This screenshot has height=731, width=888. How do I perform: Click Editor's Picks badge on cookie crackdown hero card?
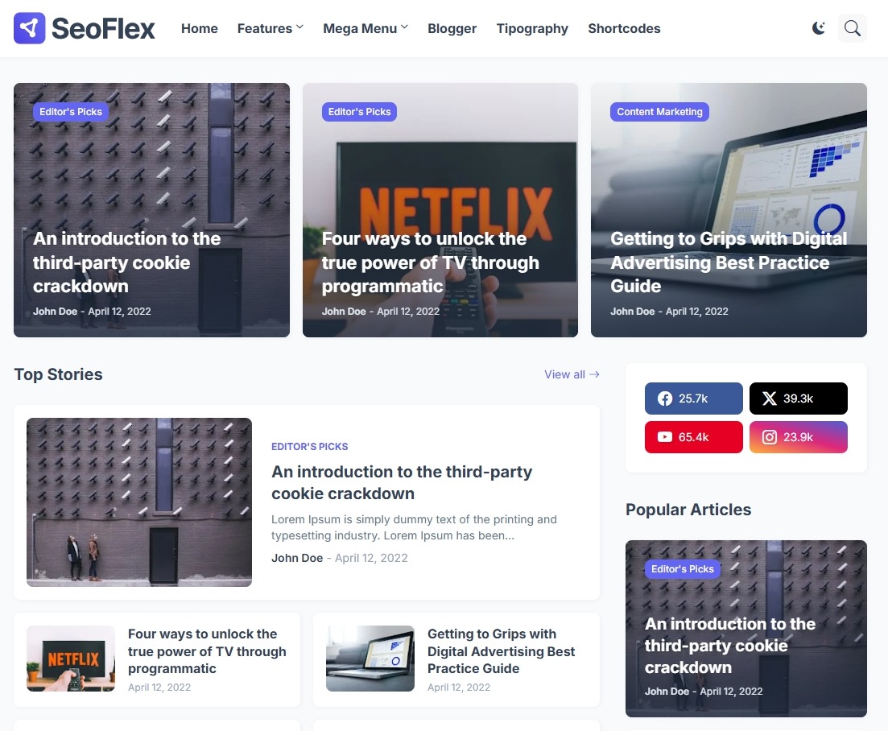coord(71,112)
